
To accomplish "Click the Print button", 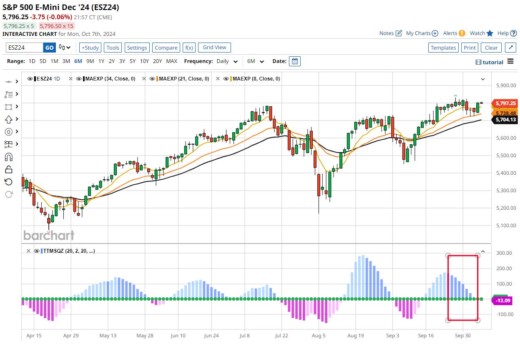I will click(x=470, y=48).
